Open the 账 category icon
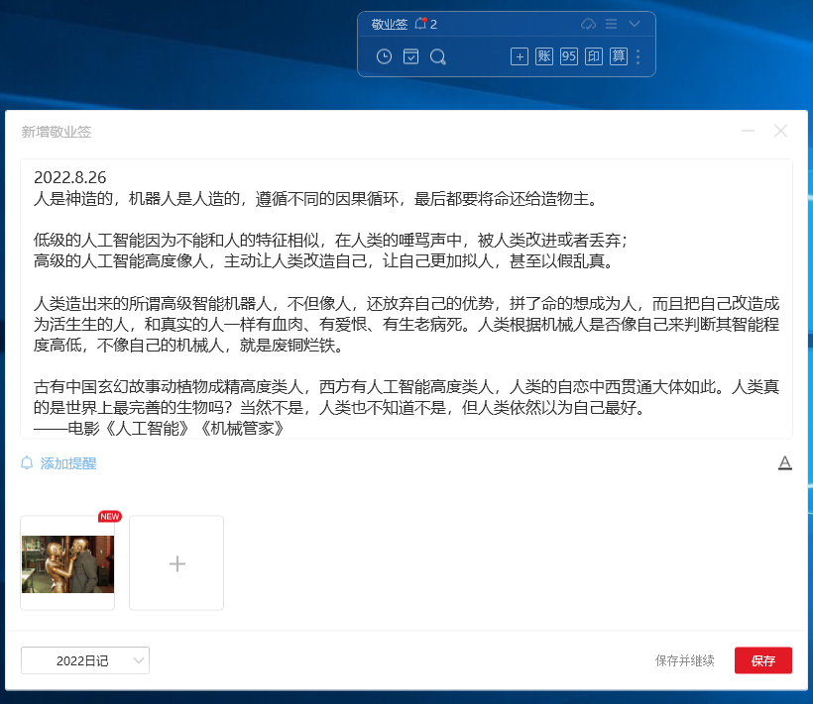Image resolution: width=813 pixels, height=704 pixels. (544, 56)
